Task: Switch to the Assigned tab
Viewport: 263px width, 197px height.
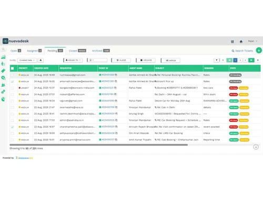Action: coord(34,51)
